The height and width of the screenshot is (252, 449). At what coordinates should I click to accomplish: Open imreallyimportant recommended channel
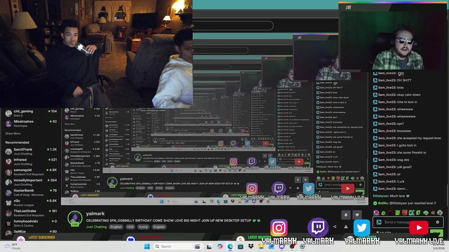(31, 182)
